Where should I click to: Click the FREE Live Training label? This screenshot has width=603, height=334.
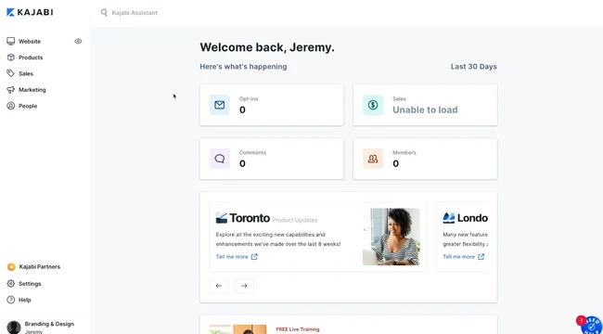coord(298,329)
